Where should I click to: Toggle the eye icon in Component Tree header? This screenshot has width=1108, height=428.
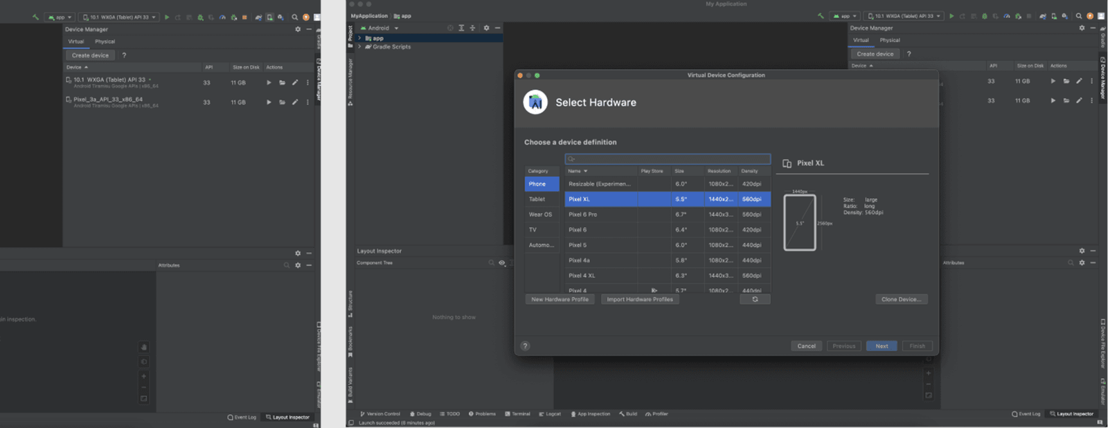tap(502, 262)
